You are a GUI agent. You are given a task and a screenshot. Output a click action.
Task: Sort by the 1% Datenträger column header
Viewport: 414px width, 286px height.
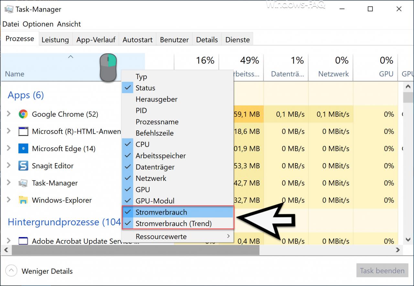(x=286, y=67)
